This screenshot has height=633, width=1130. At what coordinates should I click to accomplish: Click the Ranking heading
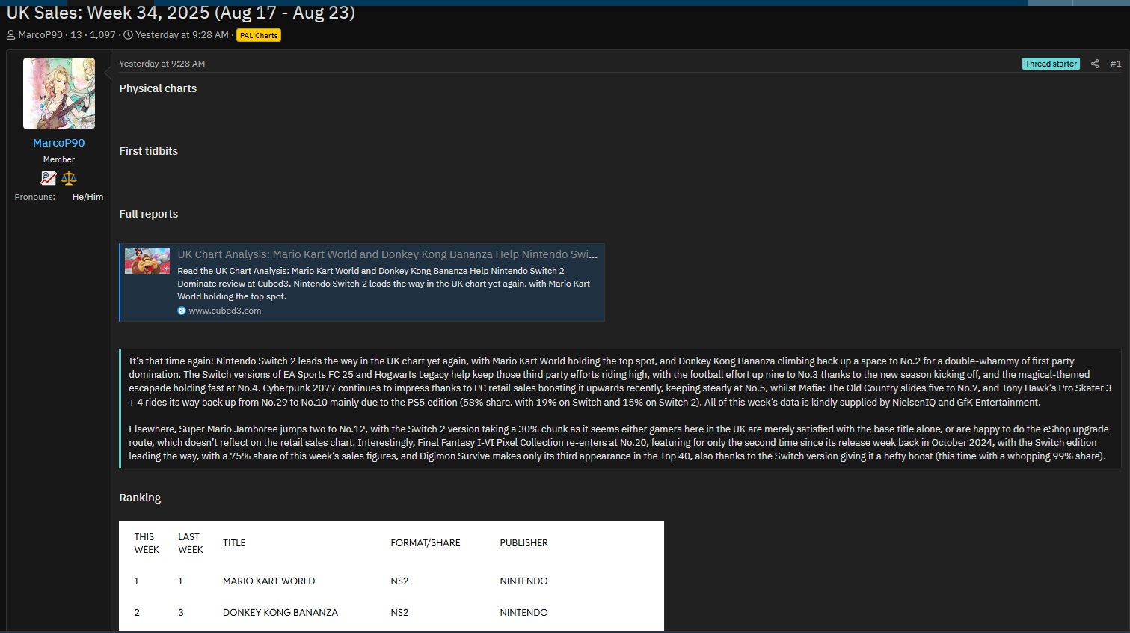click(x=140, y=498)
